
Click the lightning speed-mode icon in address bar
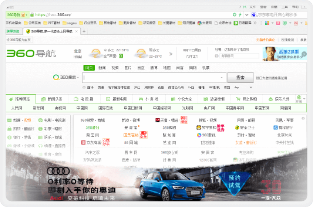coord(240,14)
